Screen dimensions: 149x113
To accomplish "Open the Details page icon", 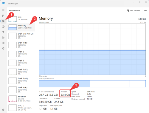I will coord(3,43).
